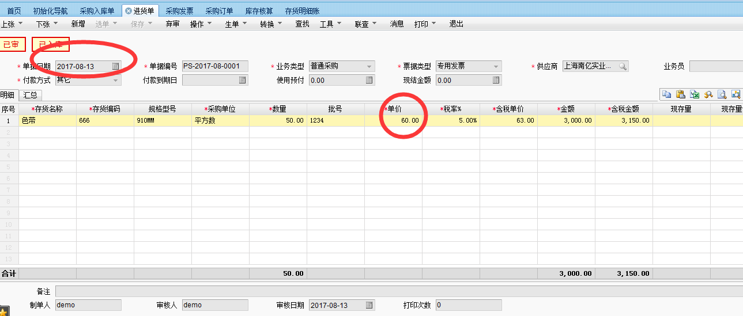The width and height of the screenshot is (743, 316).
Task: Open the 打印 toolbar menu
Action: point(425,24)
